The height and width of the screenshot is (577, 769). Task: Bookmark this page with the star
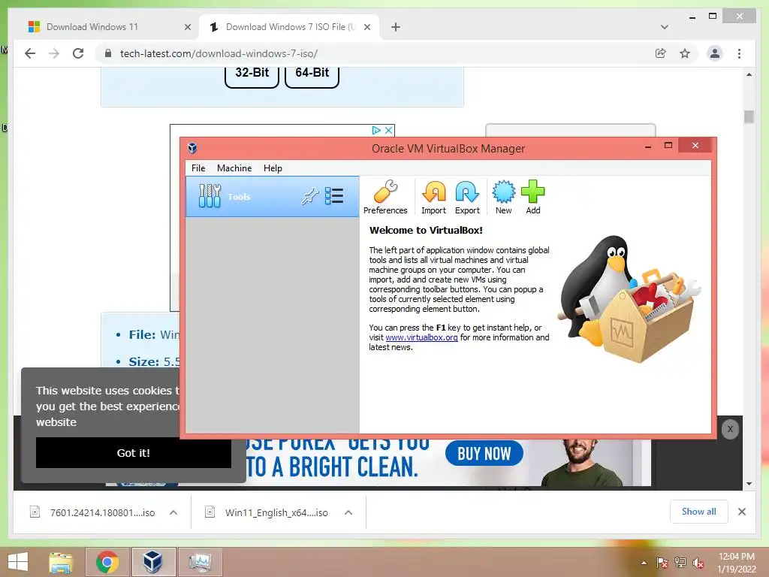coord(685,53)
